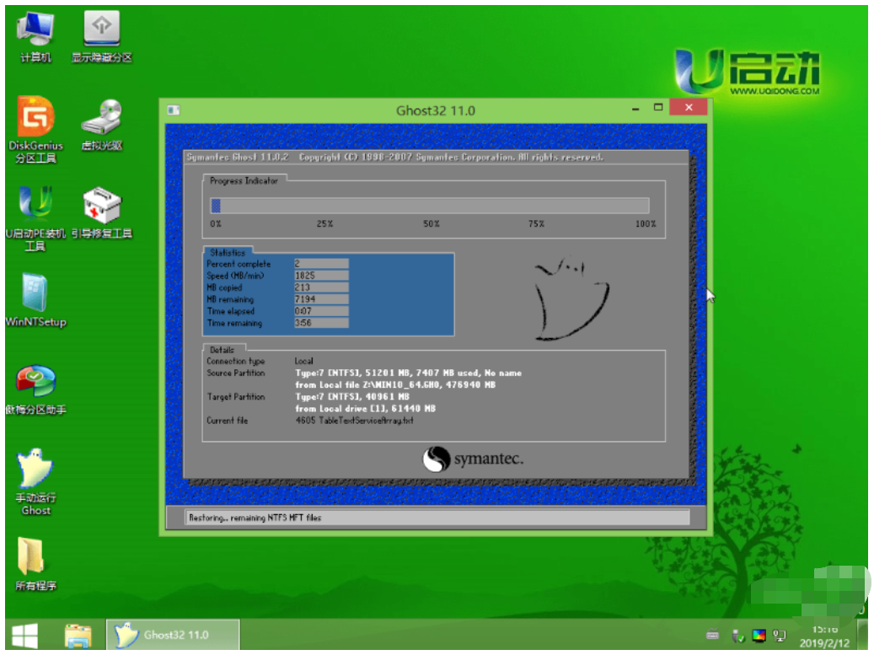Screen dimensions: 874x655
Task: Open the Ghost32 window system menu icon
Action: [174, 110]
